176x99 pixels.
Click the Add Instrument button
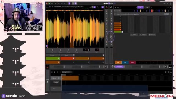pyautogui.click(x=152, y=35)
